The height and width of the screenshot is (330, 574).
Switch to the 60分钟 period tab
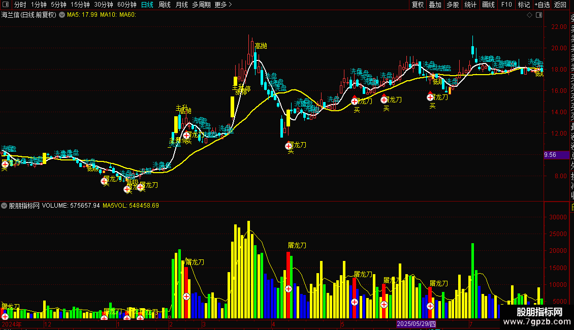coord(126,5)
